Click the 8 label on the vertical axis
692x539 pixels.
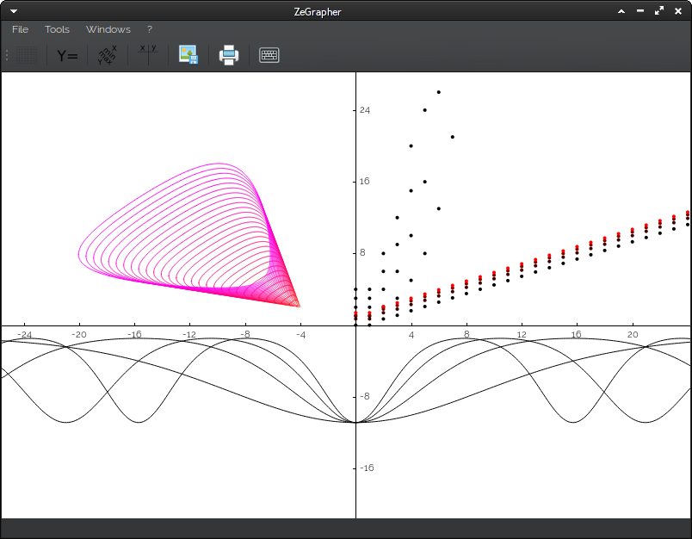pyautogui.click(x=362, y=252)
